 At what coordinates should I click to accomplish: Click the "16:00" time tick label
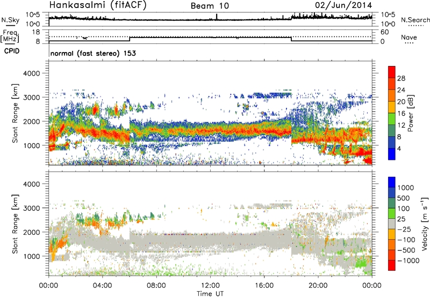coord(264,286)
